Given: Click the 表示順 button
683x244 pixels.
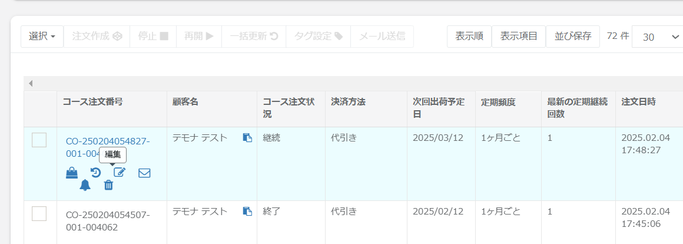Looking at the screenshot, I should pos(469,37).
